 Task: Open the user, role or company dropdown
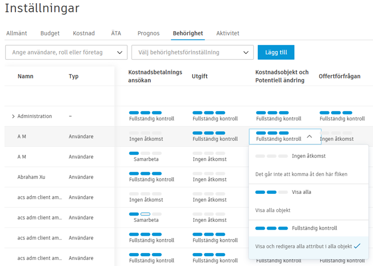pos(66,53)
